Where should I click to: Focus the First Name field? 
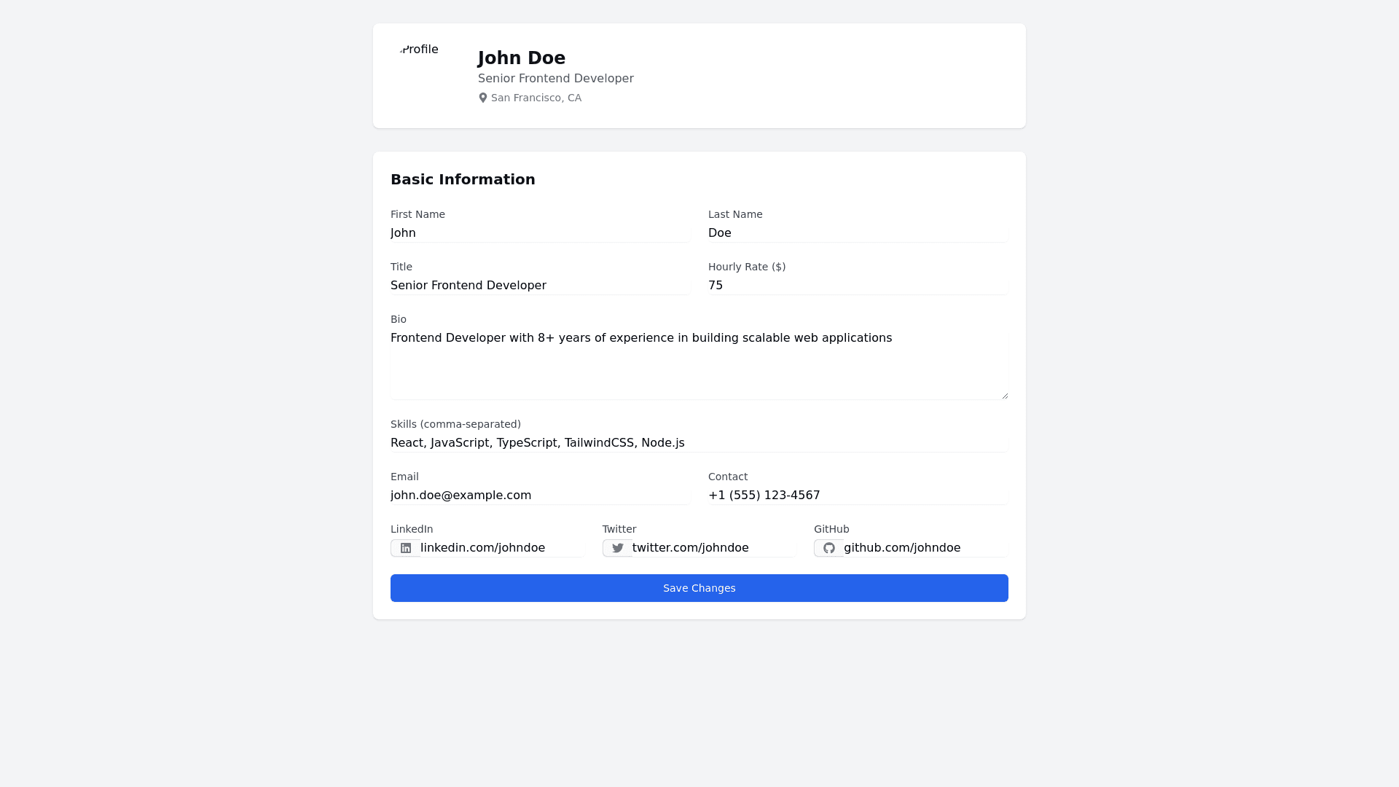539,233
